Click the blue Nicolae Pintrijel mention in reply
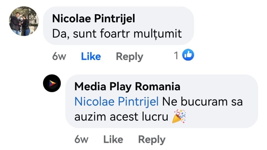The image size is (267, 150). click(116, 102)
